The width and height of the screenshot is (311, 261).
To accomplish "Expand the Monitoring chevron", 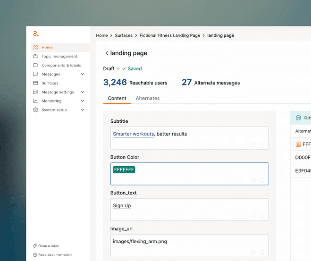I will [83, 101].
